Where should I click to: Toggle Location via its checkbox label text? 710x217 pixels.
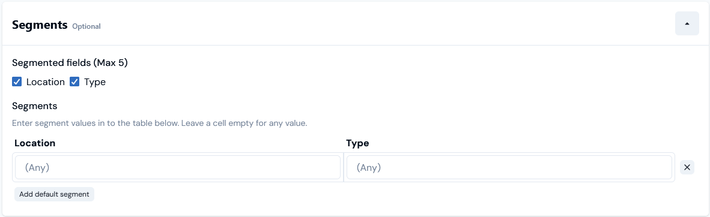click(x=45, y=82)
